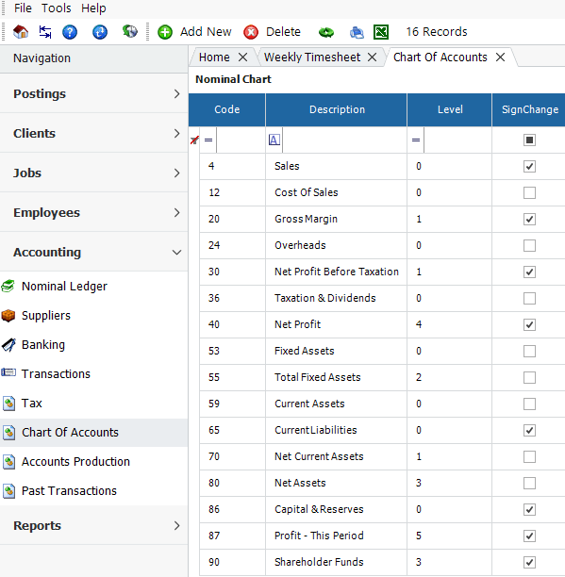This screenshot has height=577, width=565.
Task: Click the Home house icon in toolbar
Action: coord(21,32)
